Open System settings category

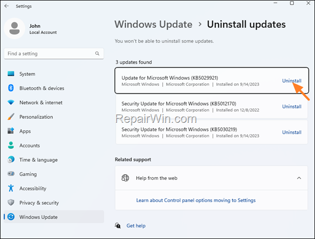[54, 74]
